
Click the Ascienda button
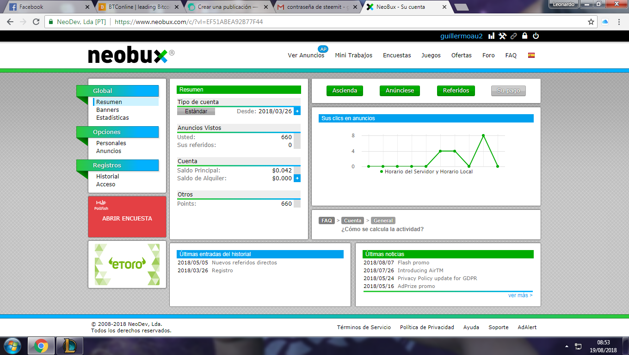click(345, 91)
